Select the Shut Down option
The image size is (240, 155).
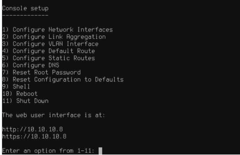coord(25,101)
